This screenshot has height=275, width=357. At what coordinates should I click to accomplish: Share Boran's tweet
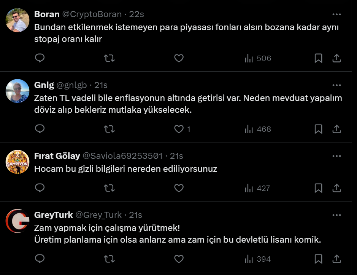click(x=336, y=58)
